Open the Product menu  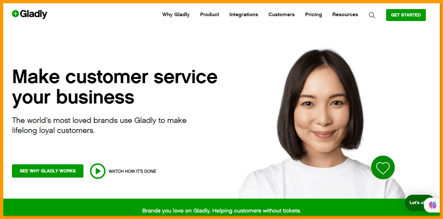210,15
